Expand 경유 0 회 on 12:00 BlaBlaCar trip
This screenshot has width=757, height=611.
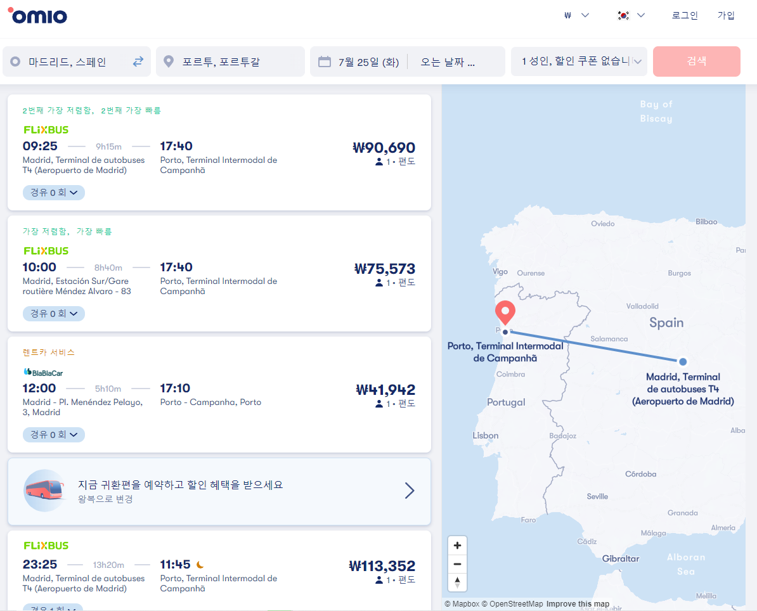(x=54, y=435)
